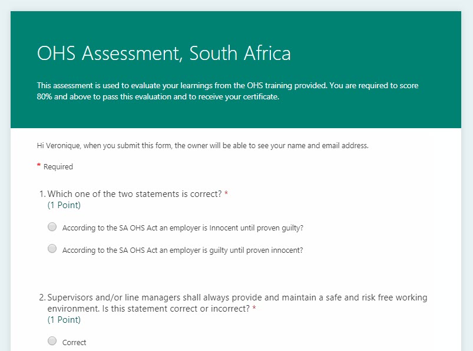Click the 'Supervisors and/or line managers' question text
Screen dimensions: 473x351
pyautogui.click(x=237, y=297)
